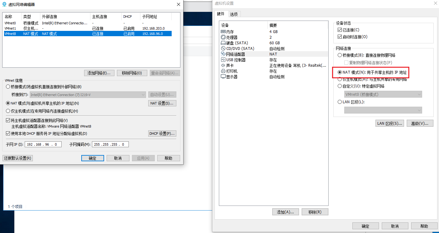This screenshot has width=439, height=233.
Task: Toggle the 已连接(C) device status checkbox
Action: (340, 30)
